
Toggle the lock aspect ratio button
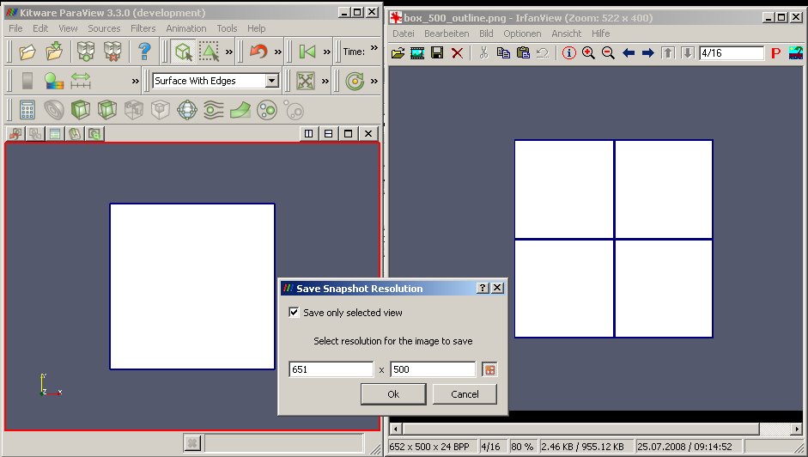point(489,369)
